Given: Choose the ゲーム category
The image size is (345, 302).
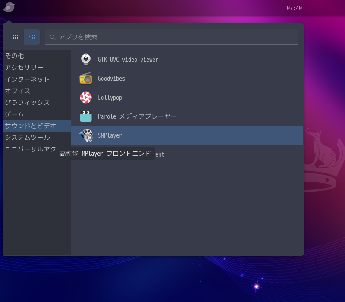Looking at the screenshot, I should [37, 114].
